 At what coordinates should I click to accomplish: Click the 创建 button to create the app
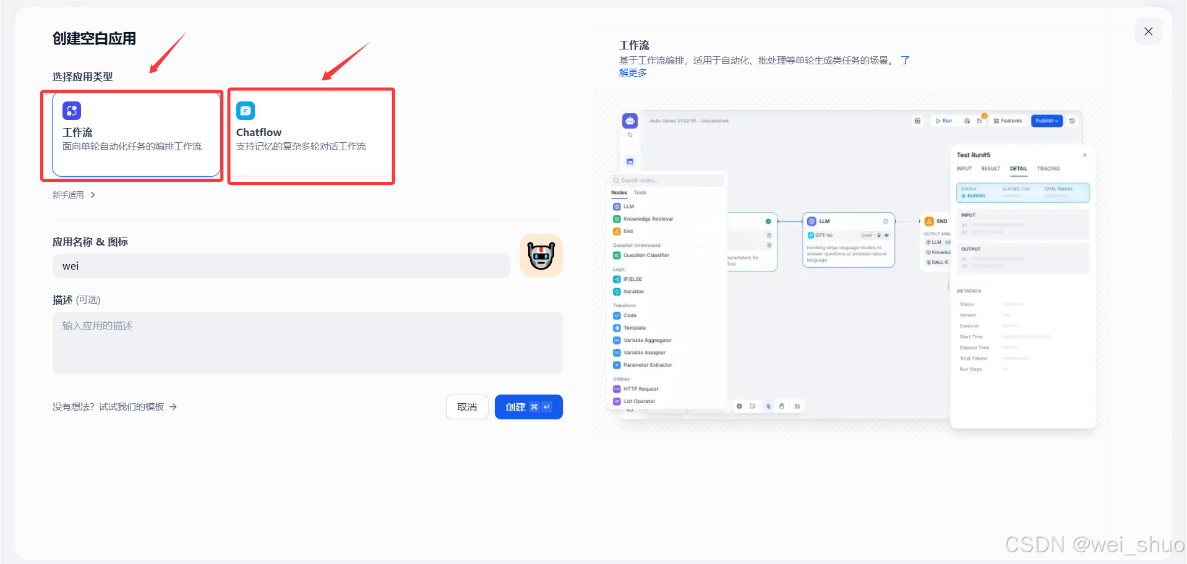point(528,407)
